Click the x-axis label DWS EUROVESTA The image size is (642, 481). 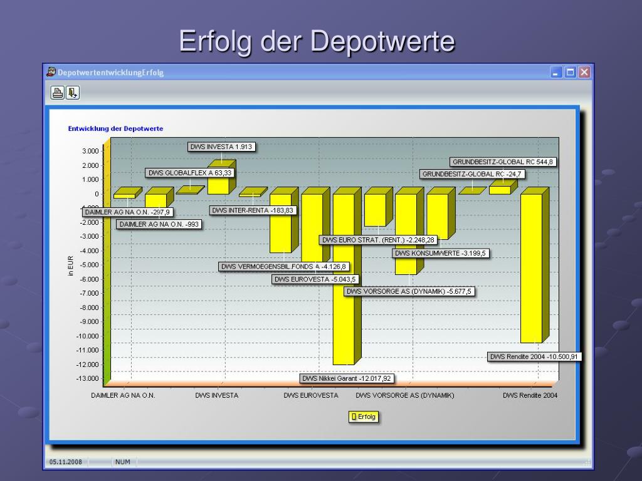pos(311,396)
